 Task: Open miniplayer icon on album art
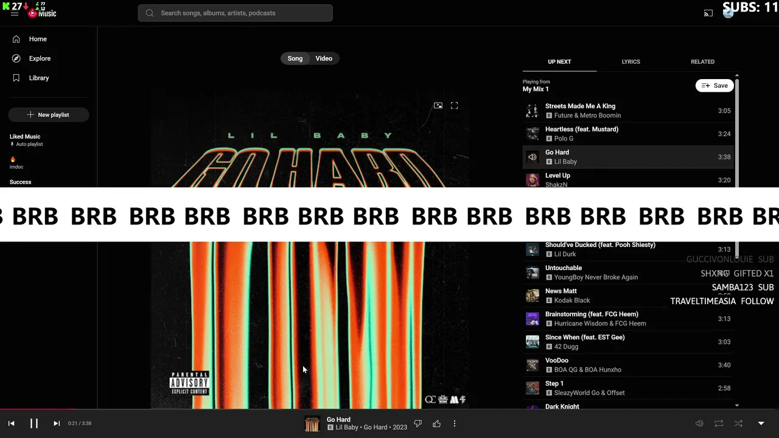(438, 105)
